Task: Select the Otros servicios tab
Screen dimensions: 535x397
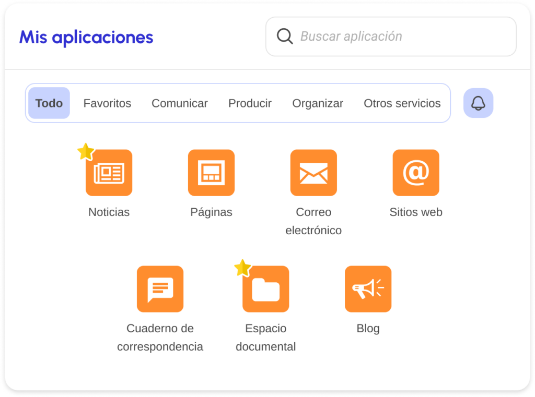Action: tap(402, 103)
